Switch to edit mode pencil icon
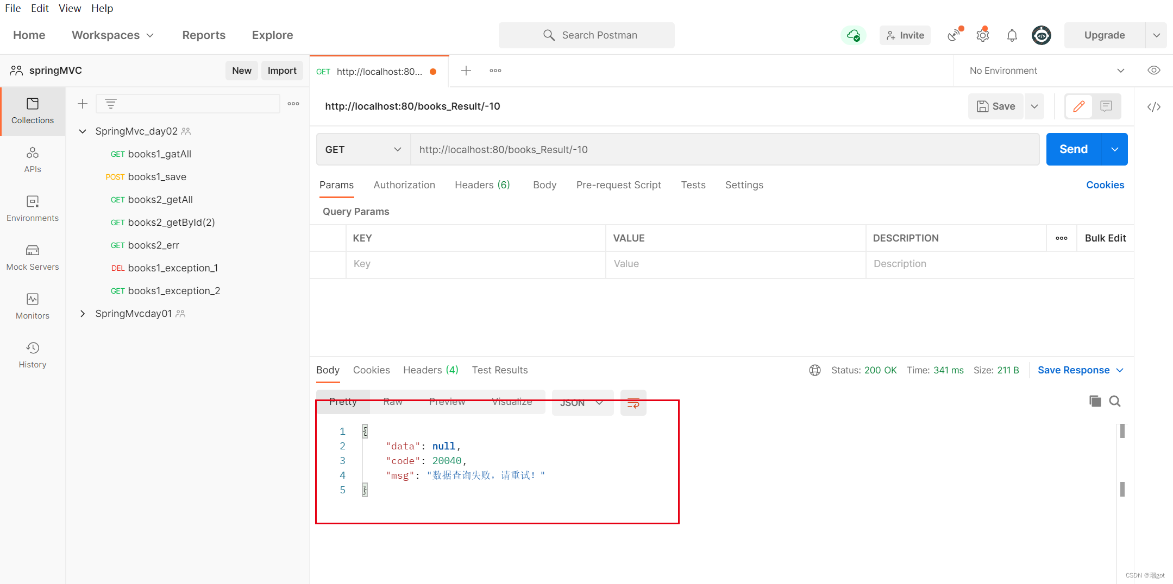This screenshot has height=584, width=1173. pos(1079,106)
